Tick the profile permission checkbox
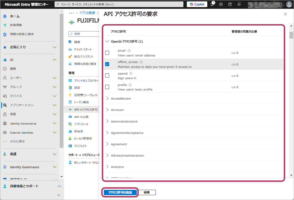294x200 pixels. (x=107, y=87)
